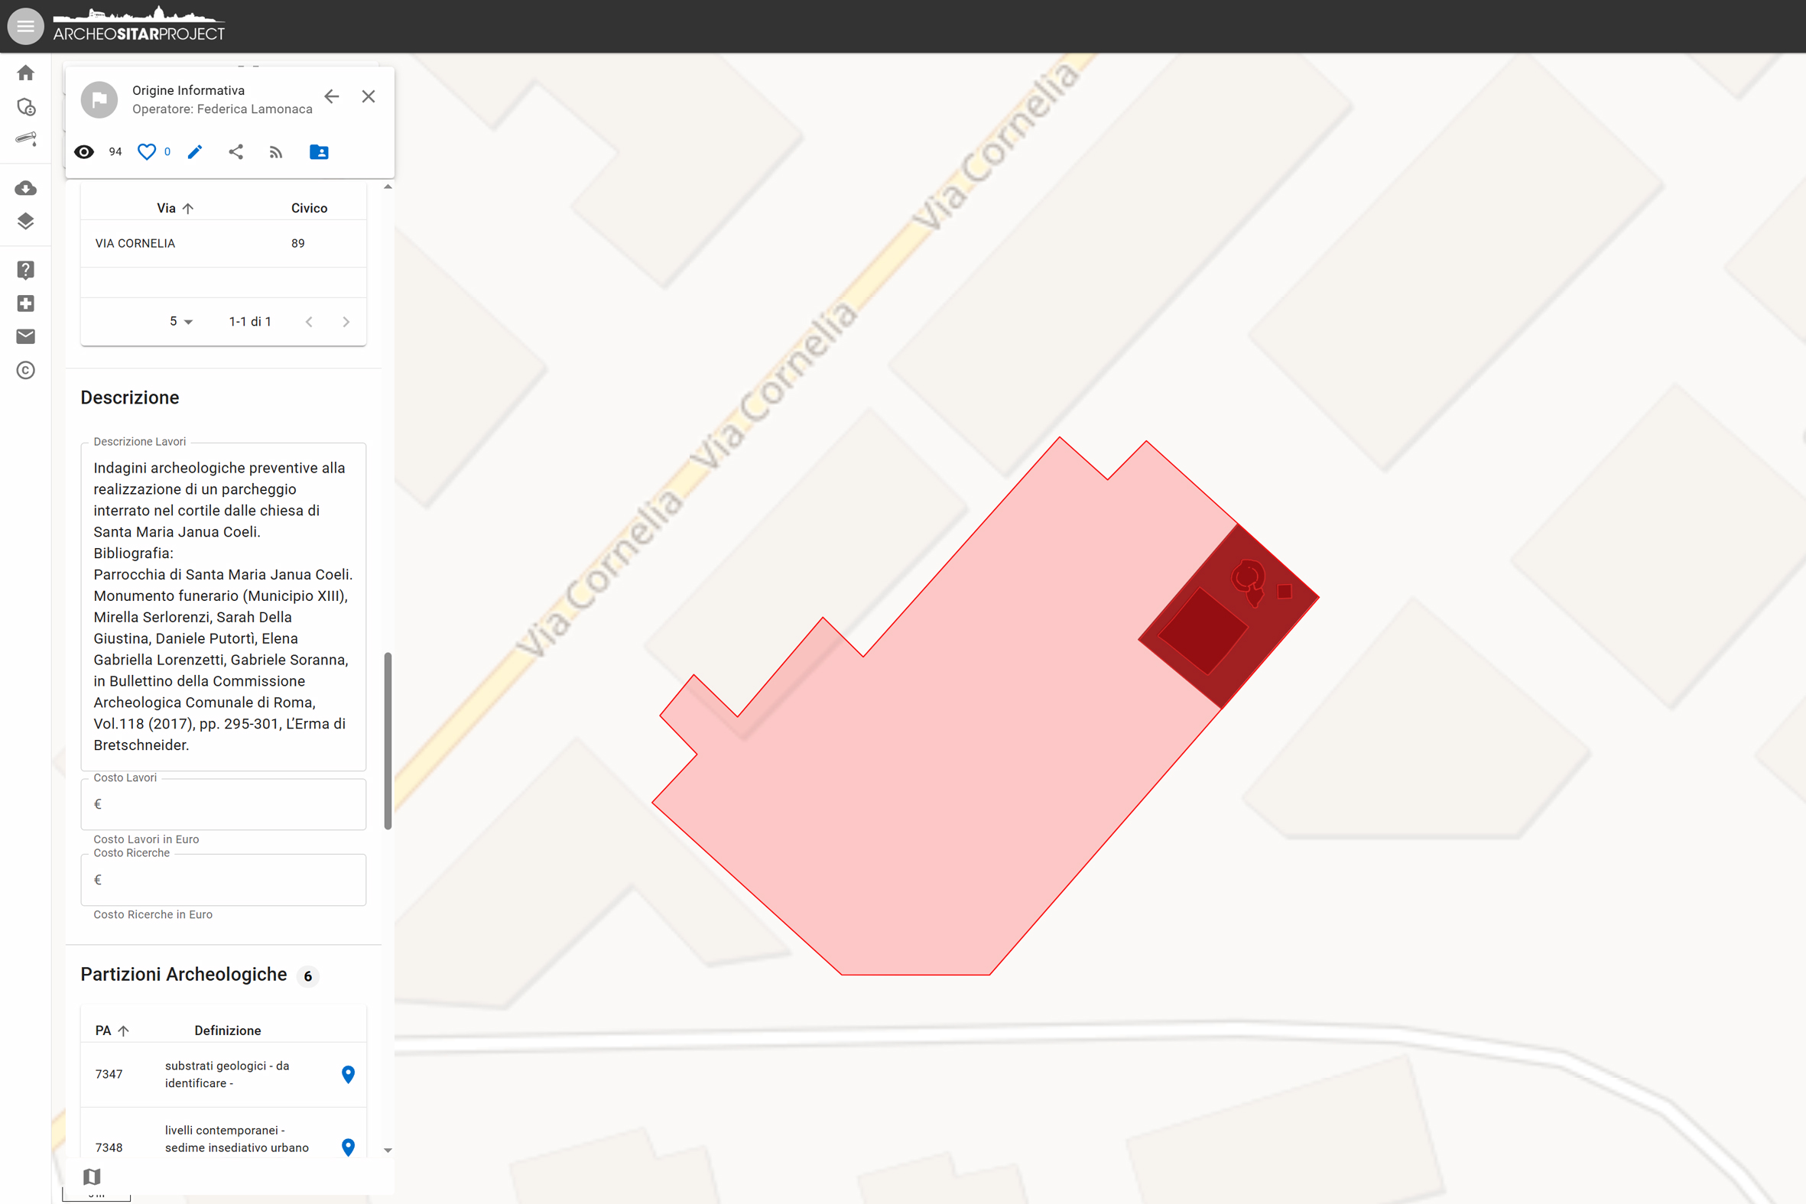Click the Definizione column header

coord(227,1030)
